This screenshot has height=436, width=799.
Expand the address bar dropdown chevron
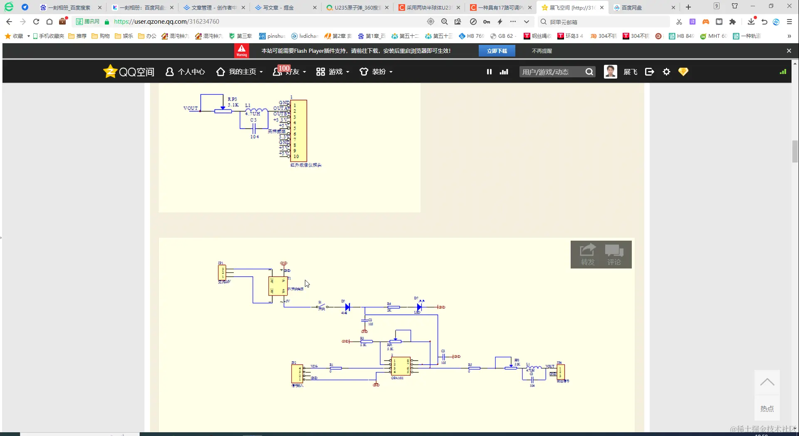pos(527,22)
